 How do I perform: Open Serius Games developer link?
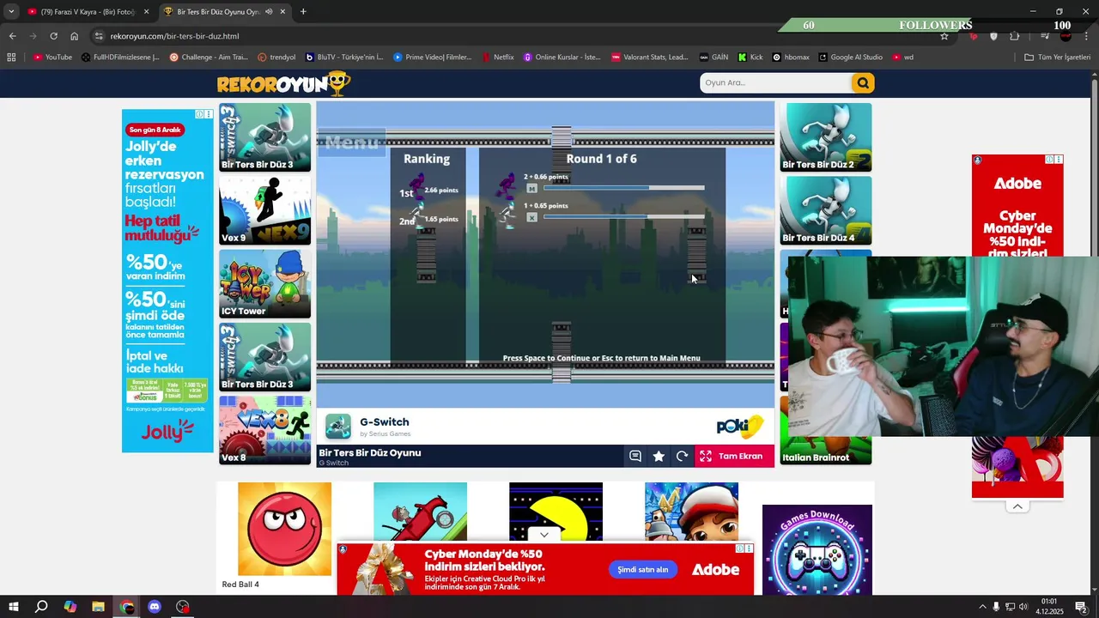click(x=385, y=434)
